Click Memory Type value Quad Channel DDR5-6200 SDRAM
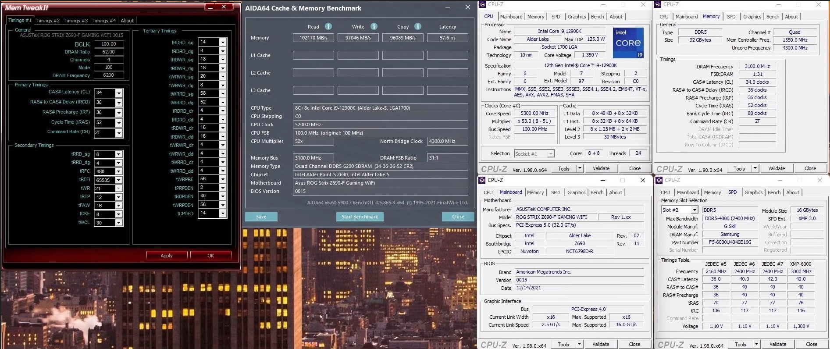This screenshot has height=349, width=830. (380, 166)
